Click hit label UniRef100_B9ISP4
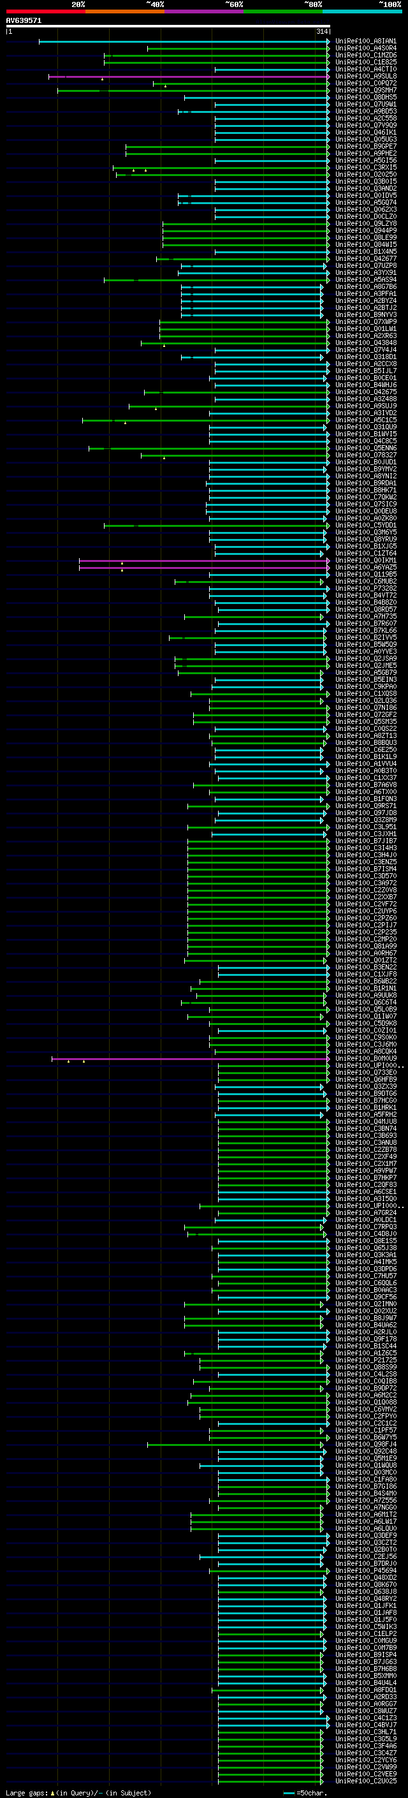The image size is (408, 1798). tap(365, 1654)
